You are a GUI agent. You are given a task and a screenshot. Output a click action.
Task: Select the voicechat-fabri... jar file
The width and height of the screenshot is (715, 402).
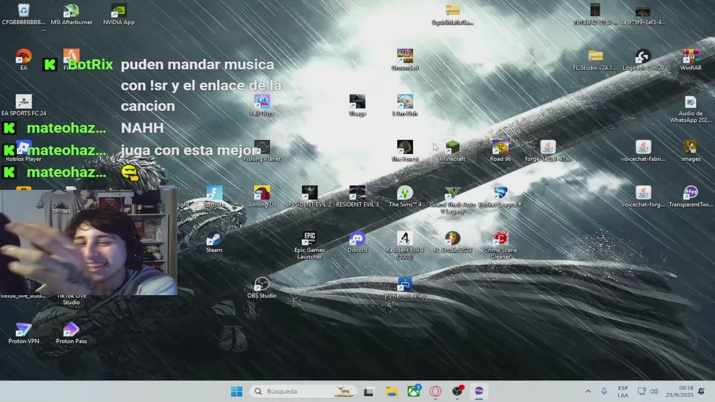coord(643,151)
